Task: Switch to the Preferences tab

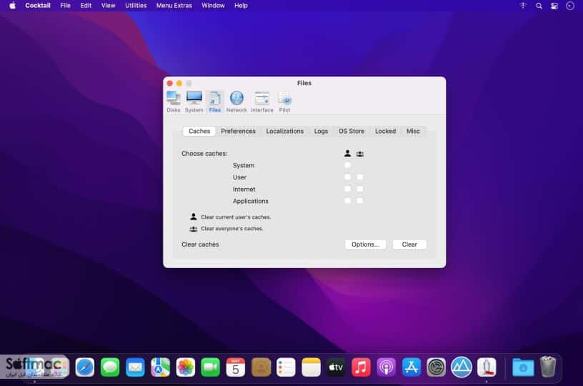Action: pos(239,132)
